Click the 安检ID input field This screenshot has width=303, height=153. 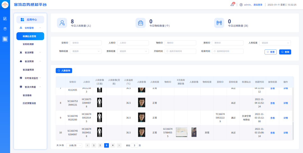(86, 43)
